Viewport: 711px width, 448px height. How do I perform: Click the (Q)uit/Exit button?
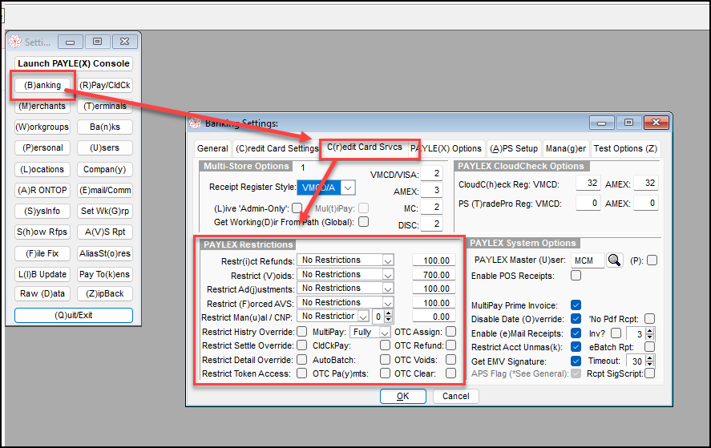click(x=74, y=315)
